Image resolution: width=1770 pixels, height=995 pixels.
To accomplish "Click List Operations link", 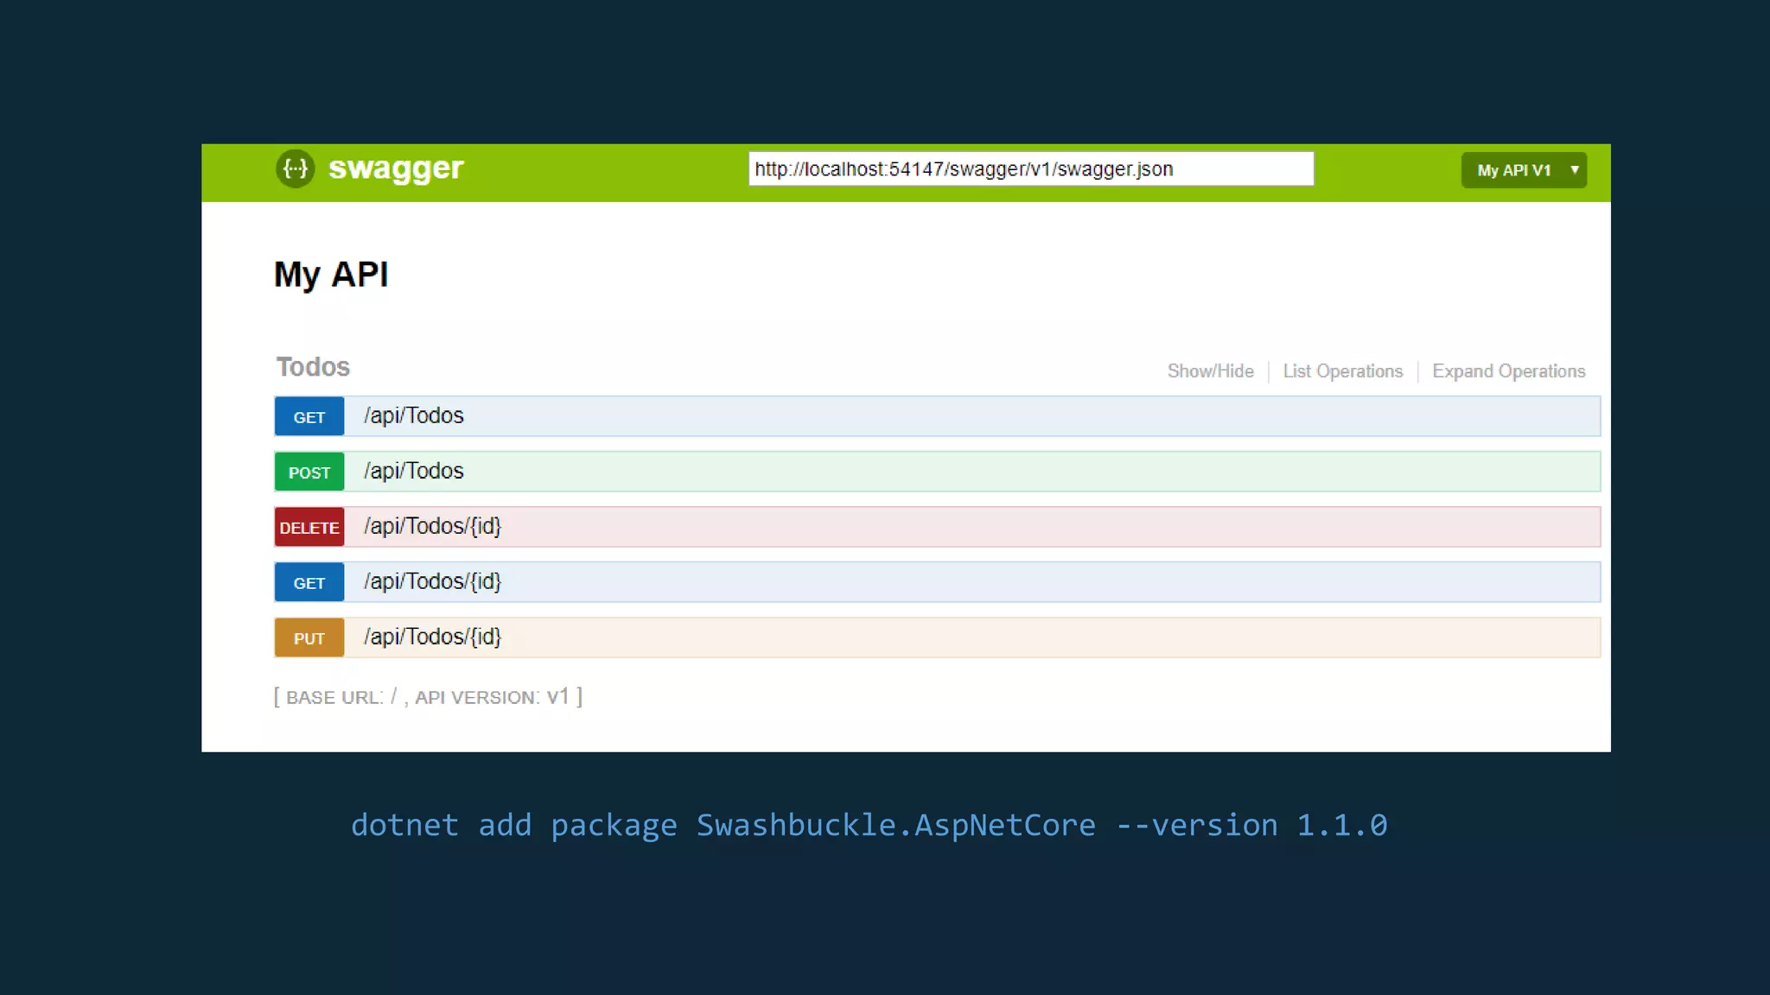I will coord(1342,371).
